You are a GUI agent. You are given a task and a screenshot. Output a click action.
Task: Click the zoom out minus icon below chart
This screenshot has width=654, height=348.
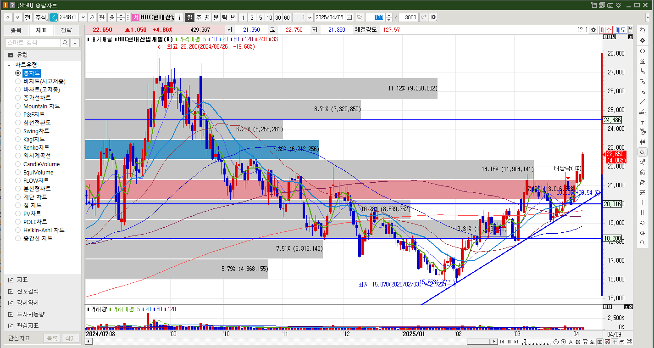pyautogui.click(x=556, y=342)
